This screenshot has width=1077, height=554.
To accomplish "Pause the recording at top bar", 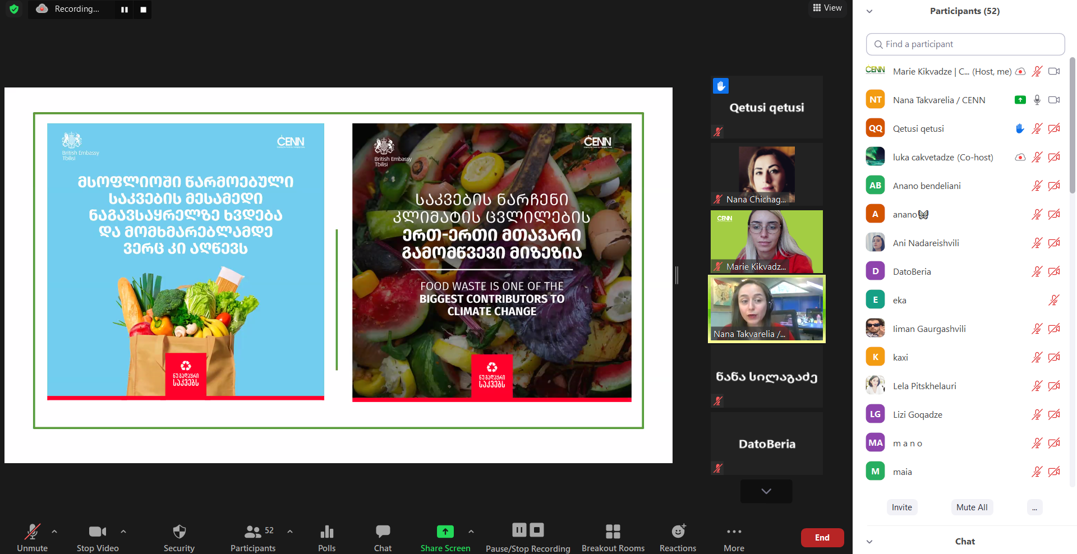I will click(125, 10).
